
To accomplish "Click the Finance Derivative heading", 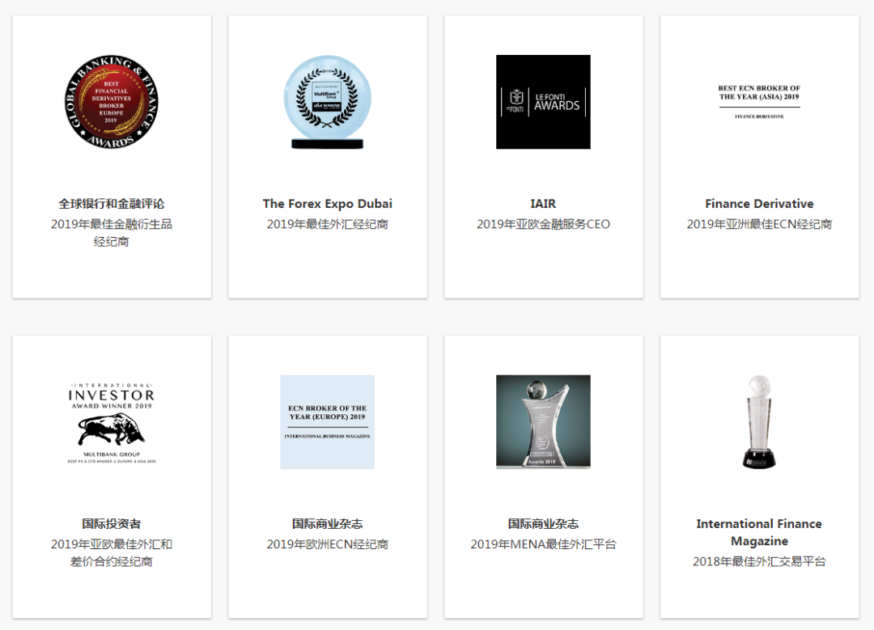I will [759, 204].
